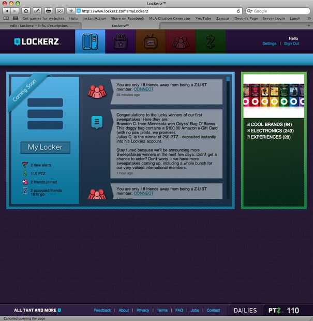Click the mail toolbar icon
Viewport: 313px width, 321px height.
point(59,11)
